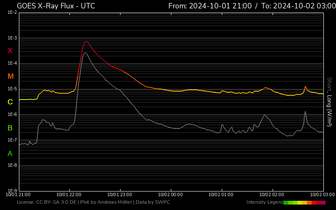
Task: Click the gray short-wavelength curve's highest peak
Action: tap(85, 53)
